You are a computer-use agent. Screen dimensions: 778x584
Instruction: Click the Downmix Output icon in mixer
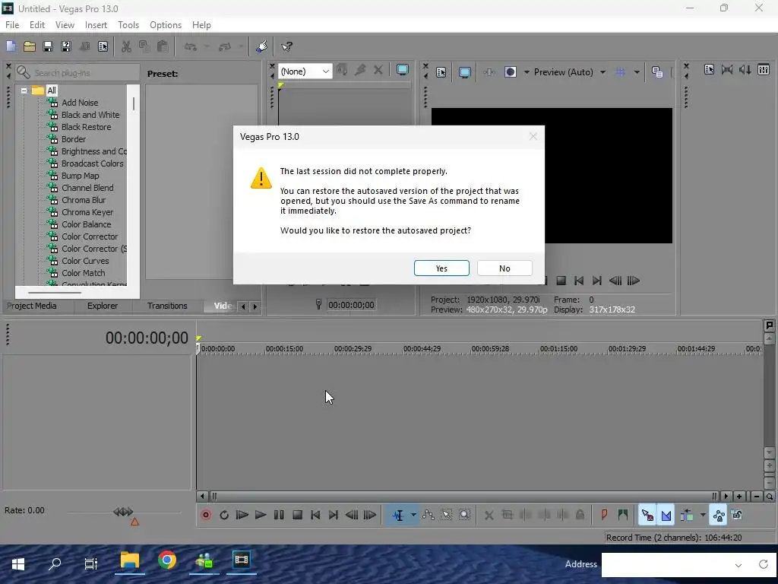pyautogui.click(x=727, y=69)
